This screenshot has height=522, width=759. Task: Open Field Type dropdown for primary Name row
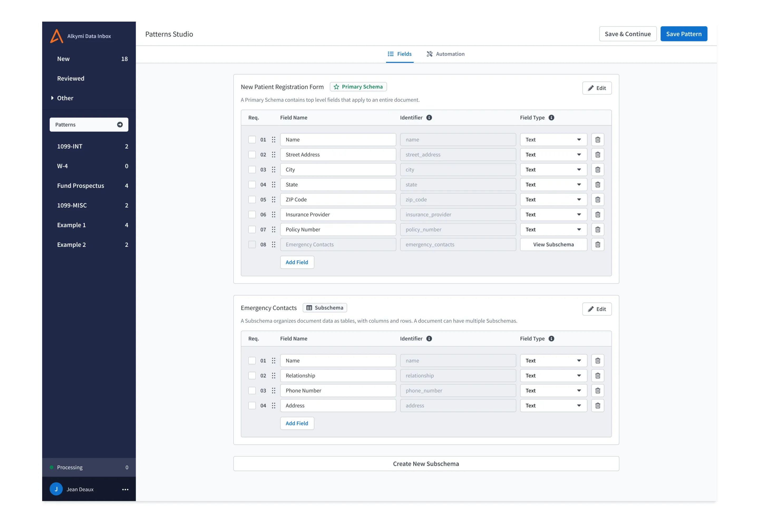tap(553, 140)
